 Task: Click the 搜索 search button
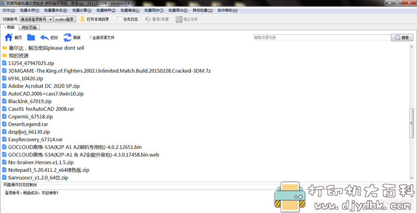click(x=402, y=37)
